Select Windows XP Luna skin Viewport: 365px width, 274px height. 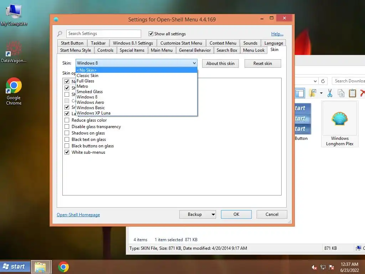click(x=137, y=113)
